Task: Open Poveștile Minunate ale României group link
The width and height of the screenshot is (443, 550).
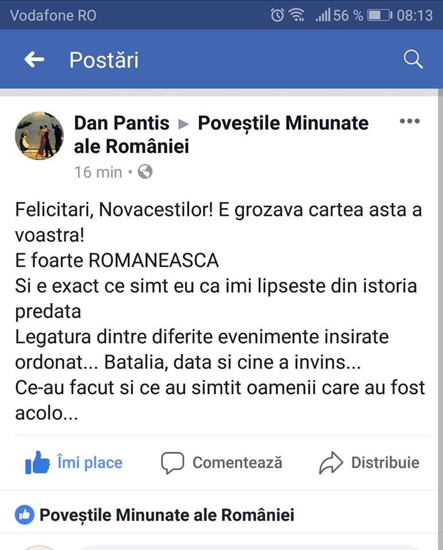Action: tap(283, 123)
